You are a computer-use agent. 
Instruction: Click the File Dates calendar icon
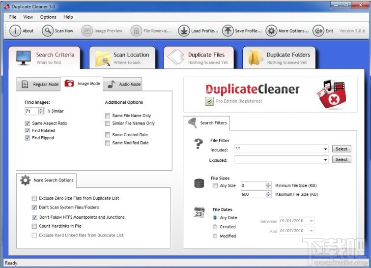point(199,212)
